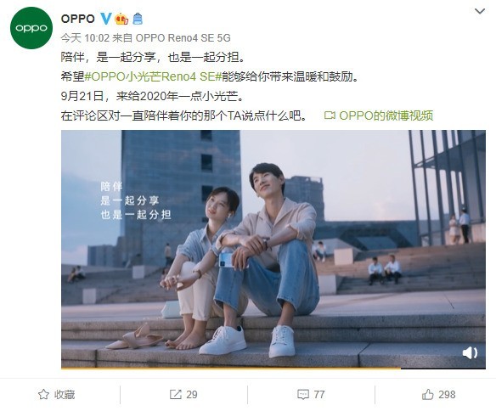
Task: Open the OPPO的微博视频 link
Action: (x=379, y=115)
